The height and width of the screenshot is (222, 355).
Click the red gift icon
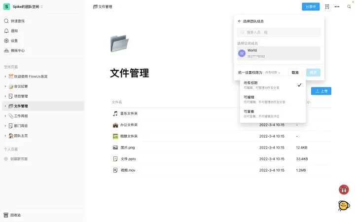[x=344, y=189]
